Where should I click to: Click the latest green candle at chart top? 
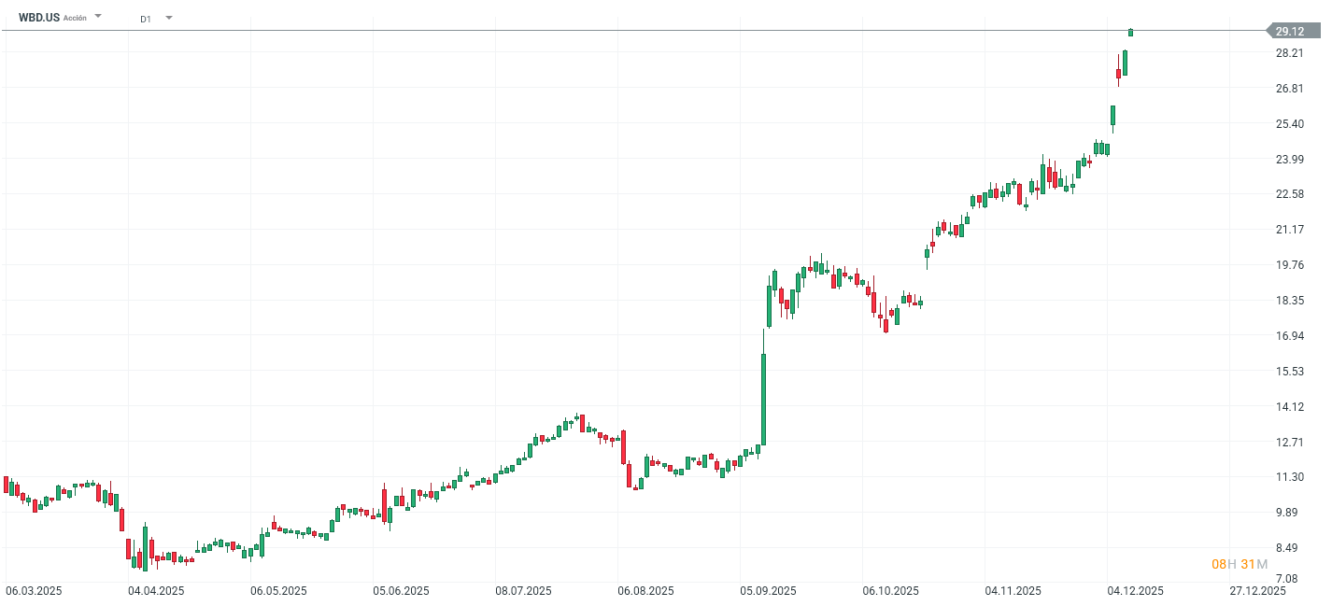[x=1130, y=33]
